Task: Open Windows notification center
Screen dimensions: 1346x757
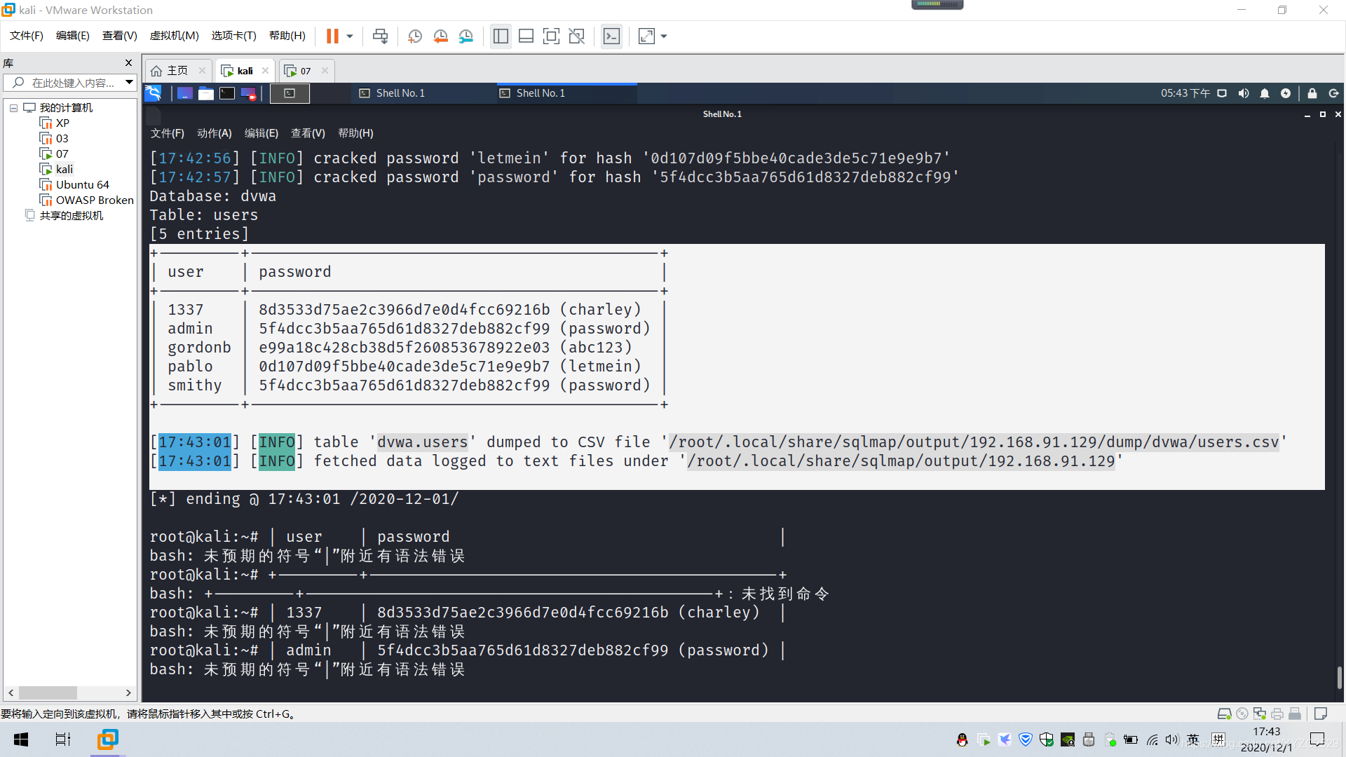Action: coord(1317,739)
